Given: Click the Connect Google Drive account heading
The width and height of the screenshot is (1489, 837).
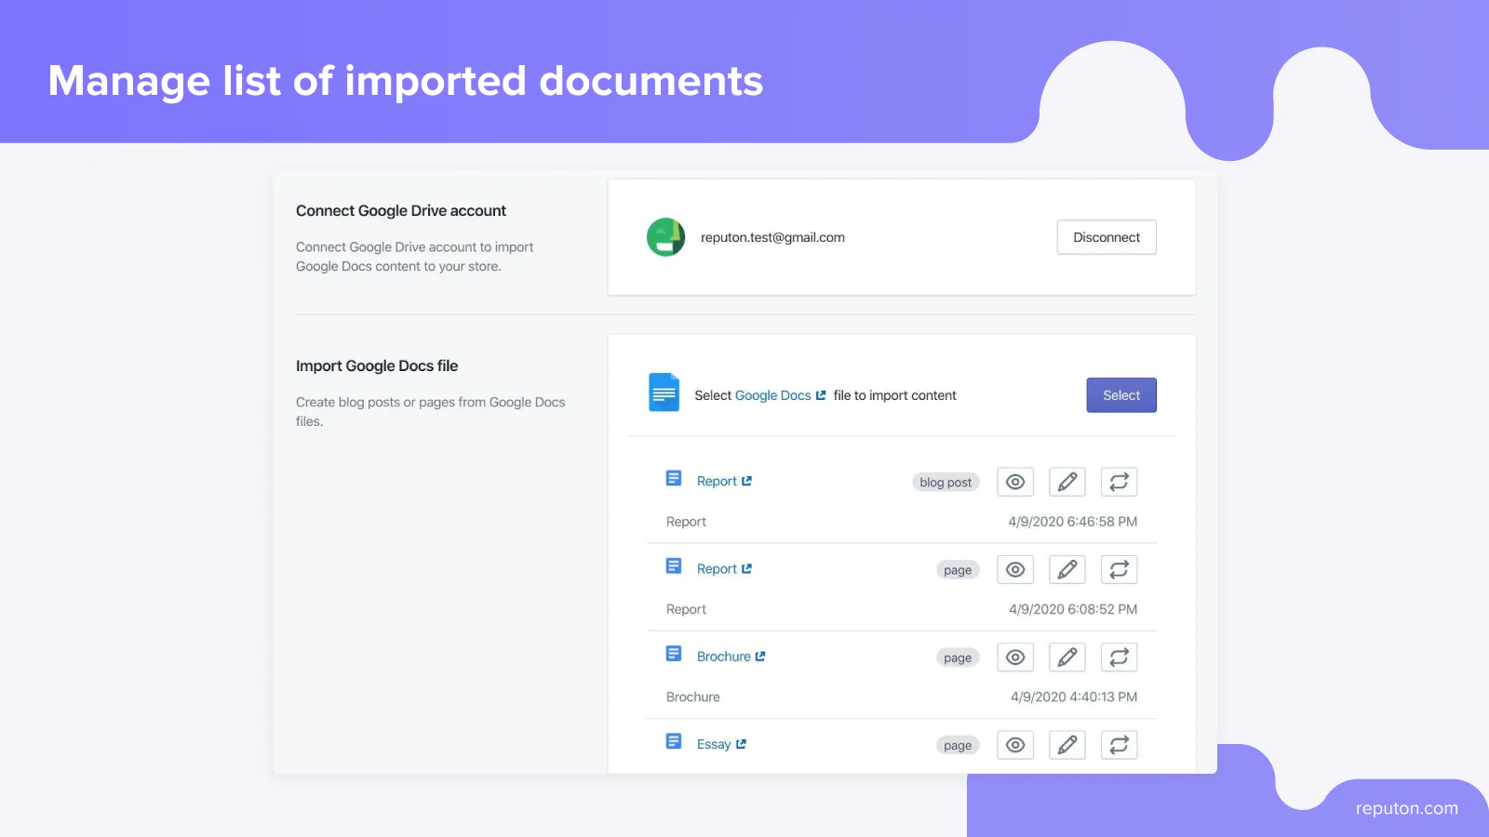Looking at the screenshot, I should (x=401, y=211).
